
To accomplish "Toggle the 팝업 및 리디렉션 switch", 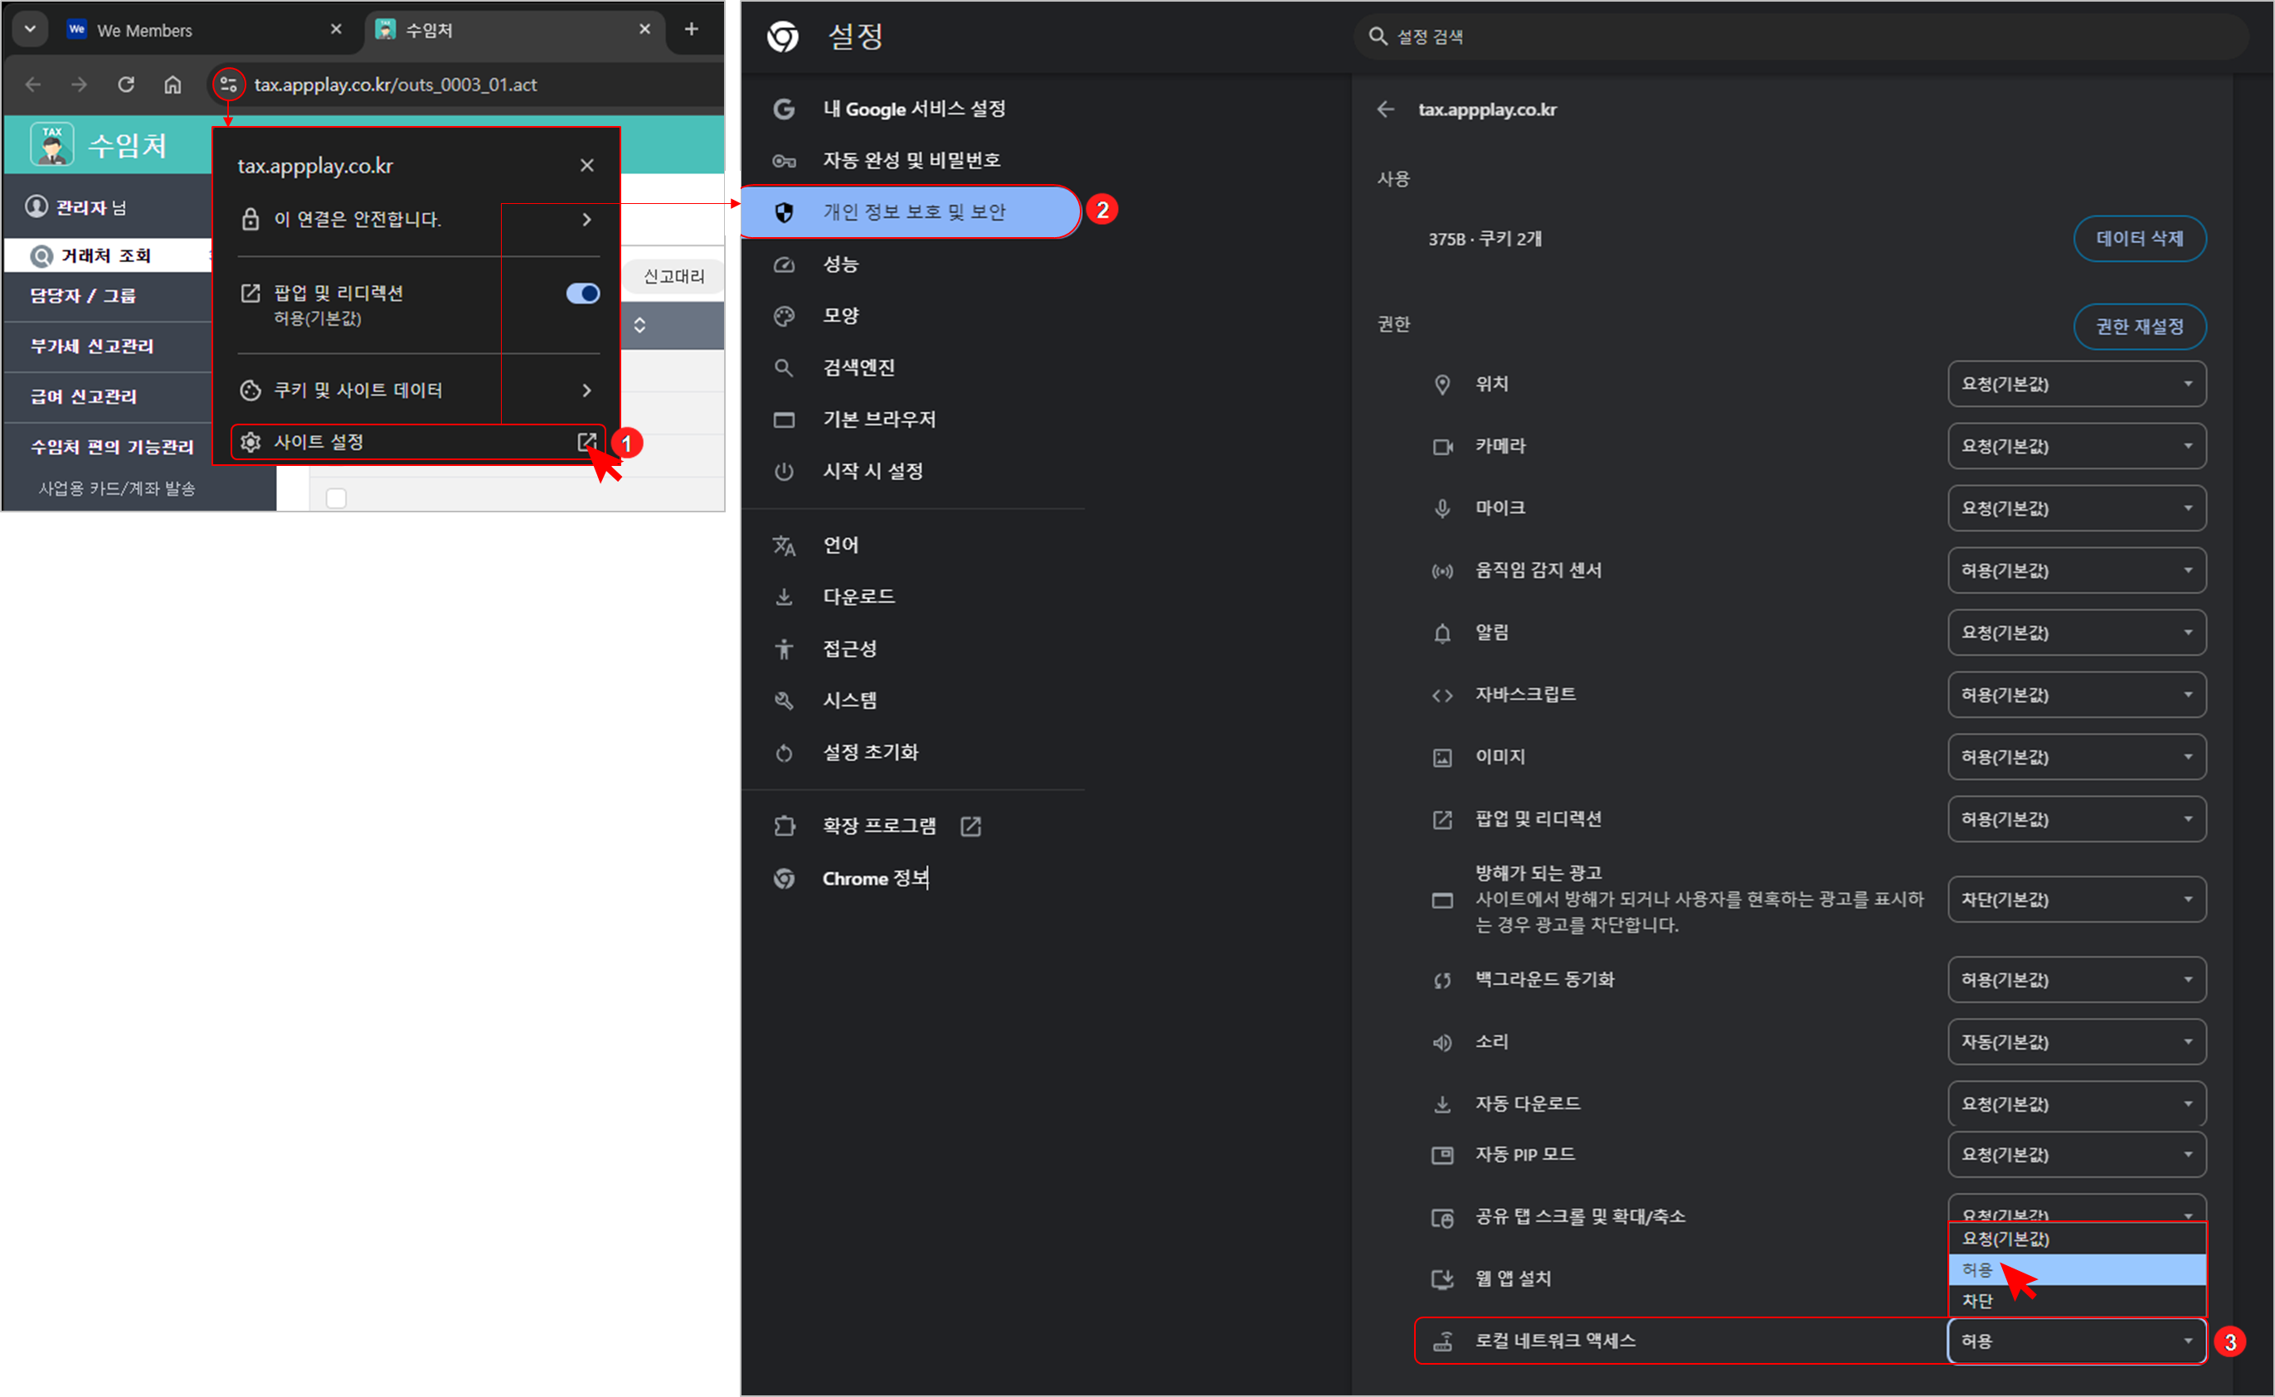I will click(x=582, y=293).
